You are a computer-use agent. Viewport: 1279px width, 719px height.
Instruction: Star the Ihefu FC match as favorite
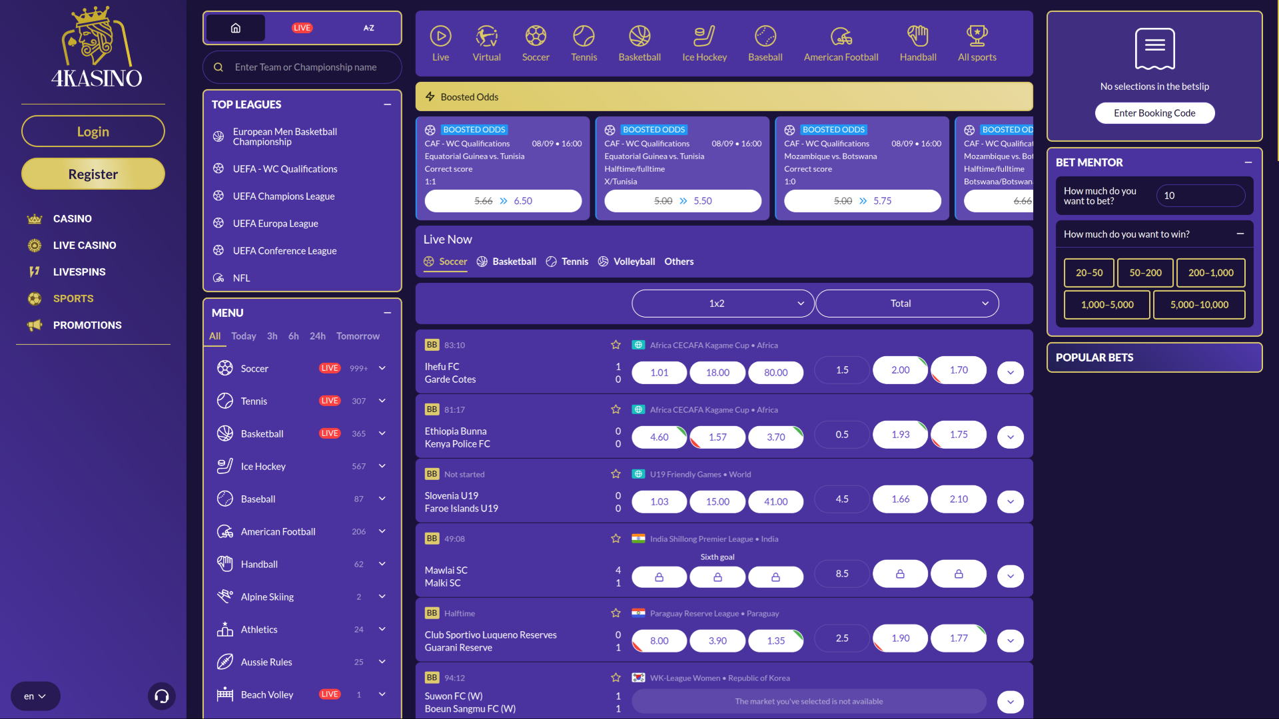click(615, 345)
